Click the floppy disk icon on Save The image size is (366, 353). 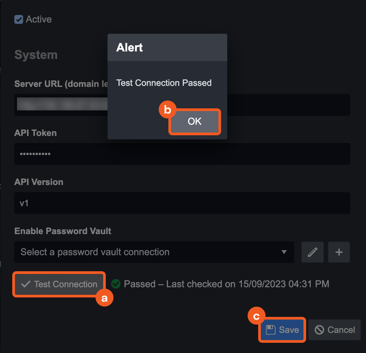[x=270, y=330]
